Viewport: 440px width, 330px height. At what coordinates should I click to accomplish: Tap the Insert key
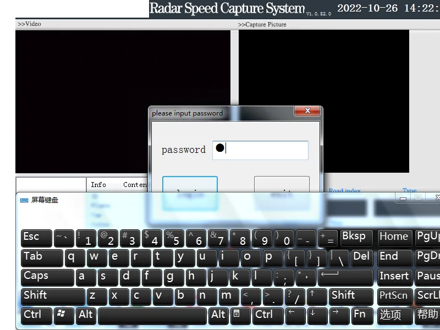(395, 277)
